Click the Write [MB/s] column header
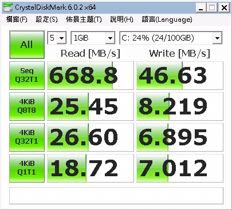Viewport: 232px width, 210px height. click(x=180, y=53)
